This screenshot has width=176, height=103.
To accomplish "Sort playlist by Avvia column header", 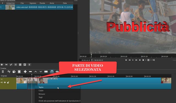I will tap(52, 3).
